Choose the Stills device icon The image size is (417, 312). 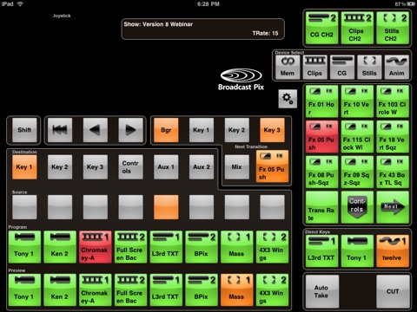click(369, 67)
